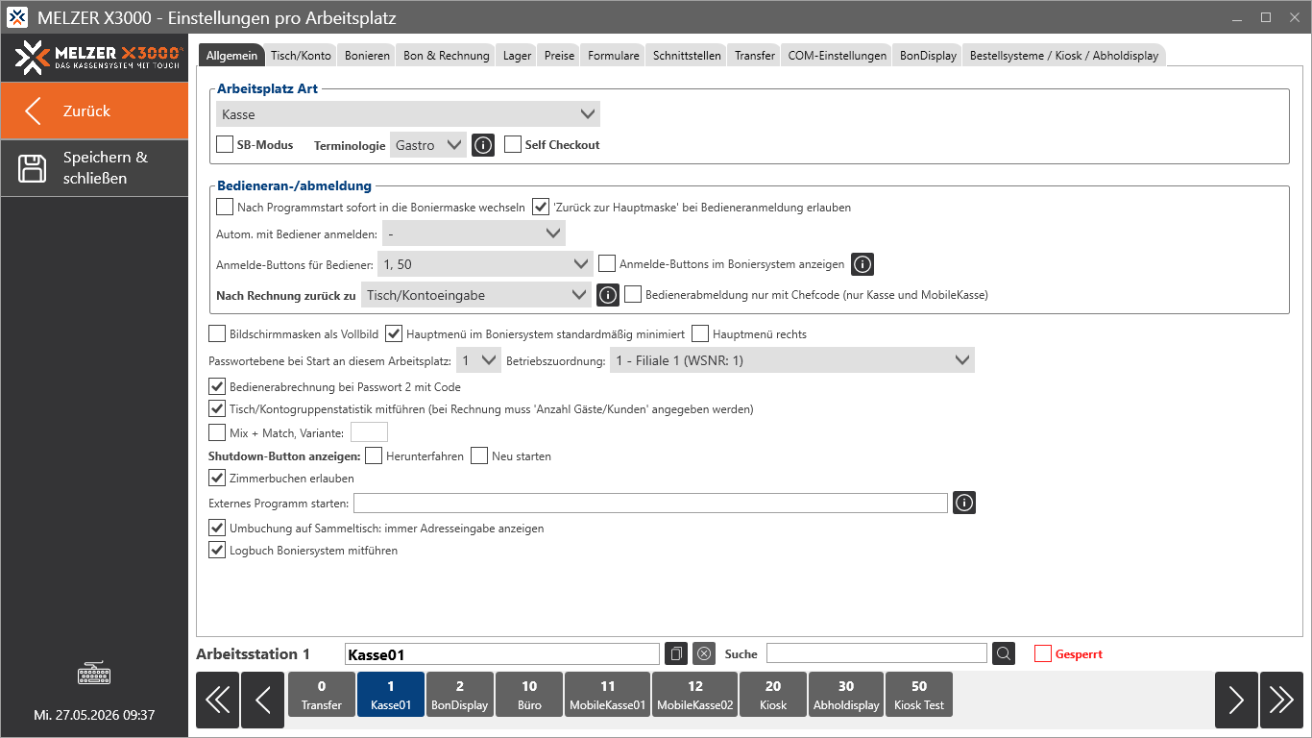This screenshot has width=1312, height=738.
Task: Select workstation 2 BonDisplay
Action: tap(460, 695)
